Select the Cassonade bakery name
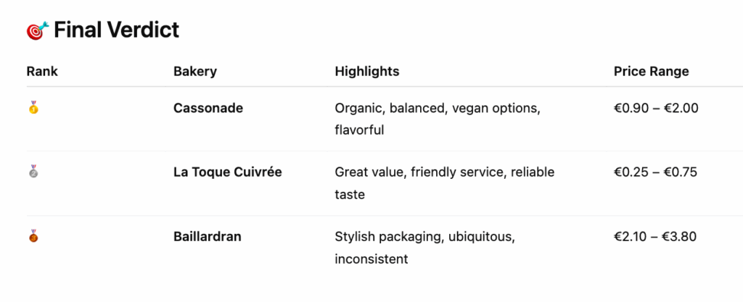Viewport: 743px width, 302px height. click(208, 108)
